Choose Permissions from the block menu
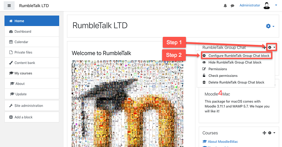The height and width of the screenshot is (147, 282). pos(217,69)
